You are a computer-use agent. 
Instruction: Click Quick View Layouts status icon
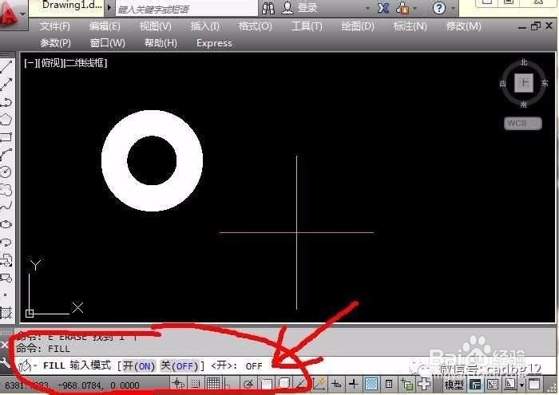click(475, 385)
